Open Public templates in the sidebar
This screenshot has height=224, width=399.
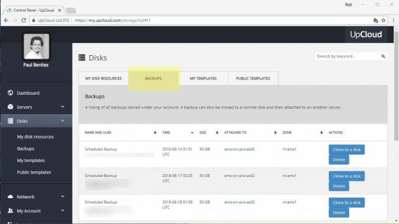34,172
